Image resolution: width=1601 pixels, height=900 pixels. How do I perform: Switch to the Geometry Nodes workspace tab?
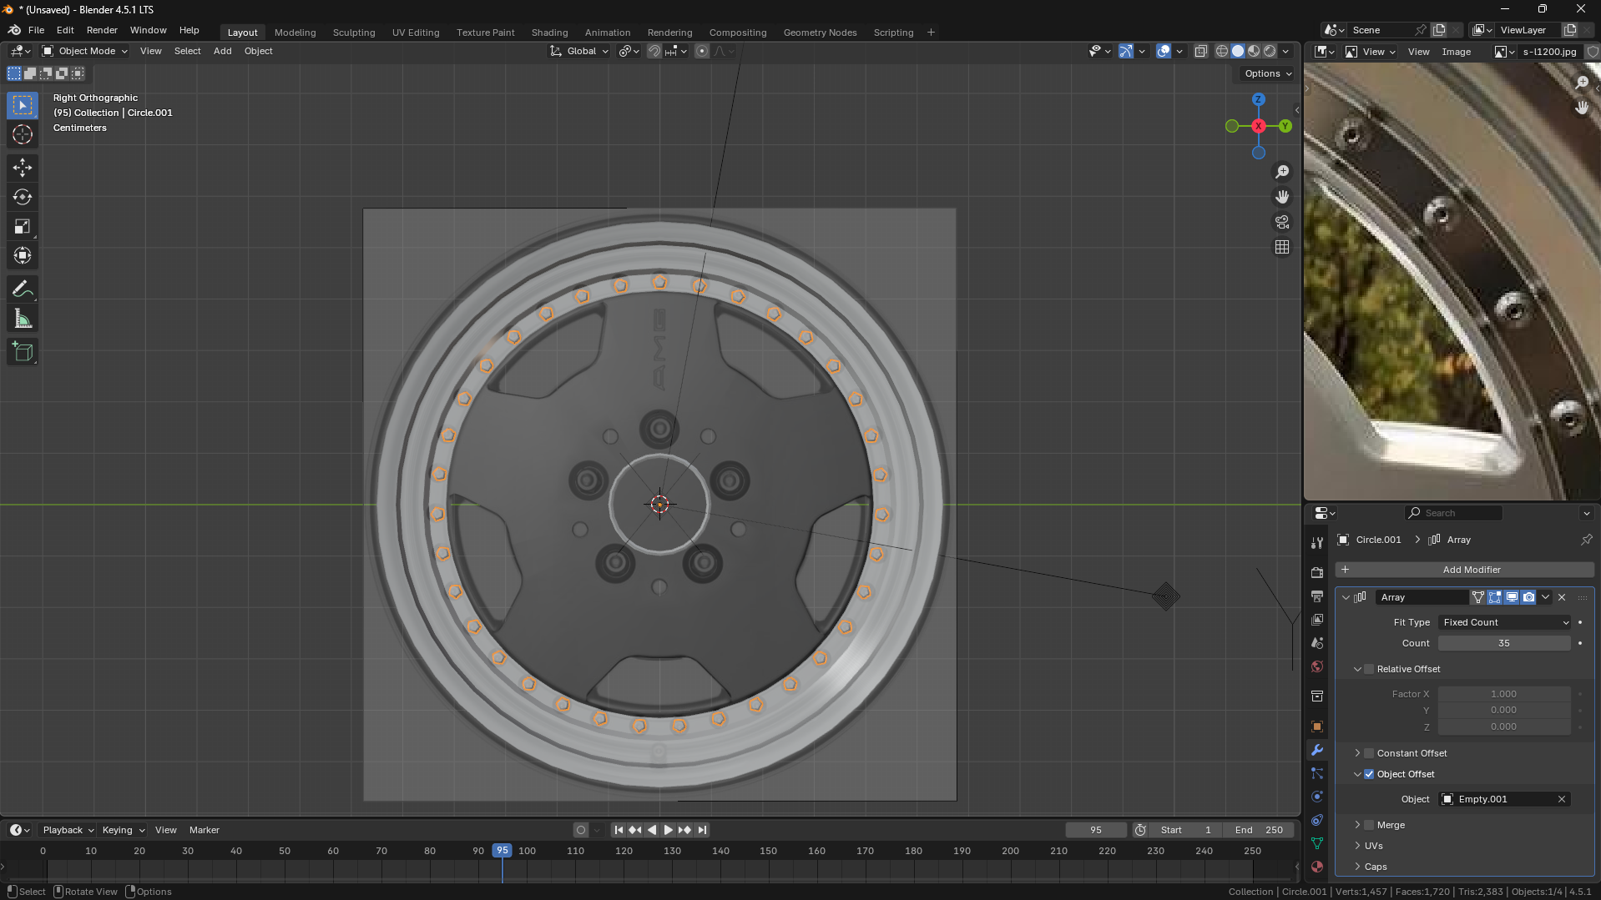pyautogui.click(x=820, y=33)
